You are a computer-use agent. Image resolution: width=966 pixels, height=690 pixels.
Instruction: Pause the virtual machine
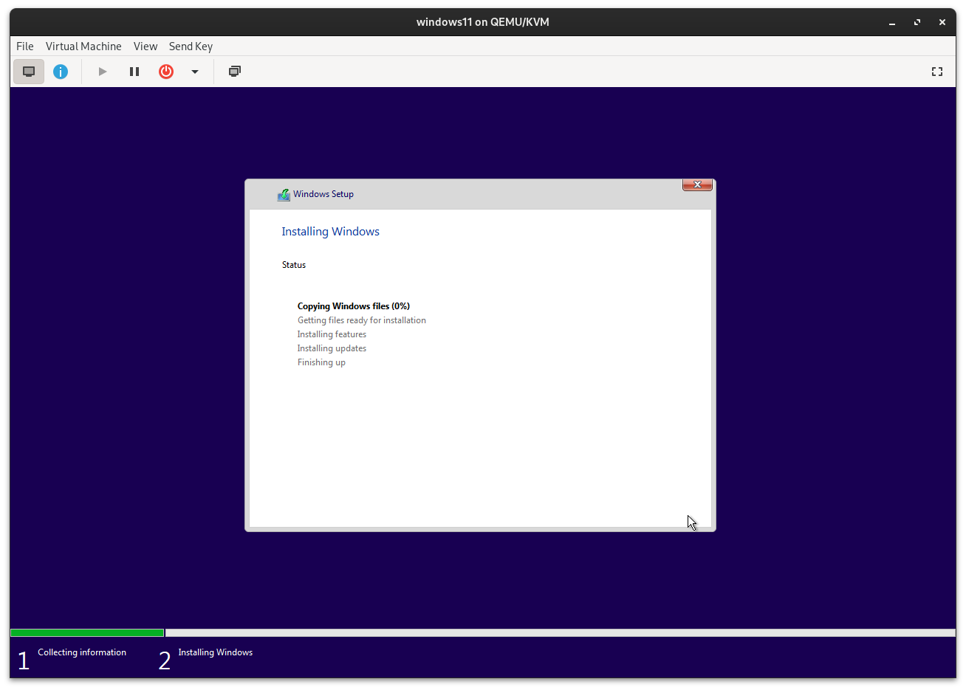tap(134, 72)
